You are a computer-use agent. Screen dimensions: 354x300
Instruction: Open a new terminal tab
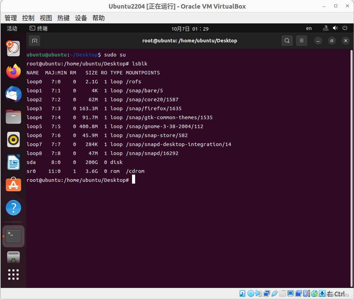[34, 41]
